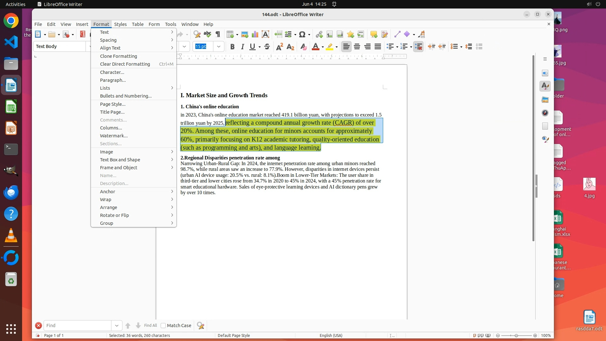Expand the font size dropdown
Image resolution: width=606 pixels, height=341 pixels.
click(x=218, y=47)
